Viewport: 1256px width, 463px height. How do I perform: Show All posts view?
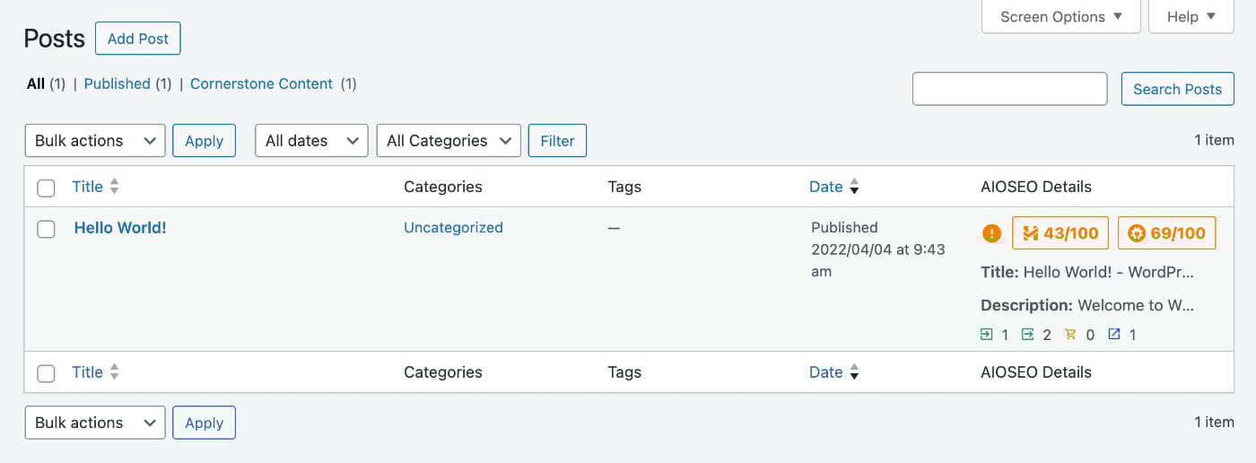click(36, 83)
